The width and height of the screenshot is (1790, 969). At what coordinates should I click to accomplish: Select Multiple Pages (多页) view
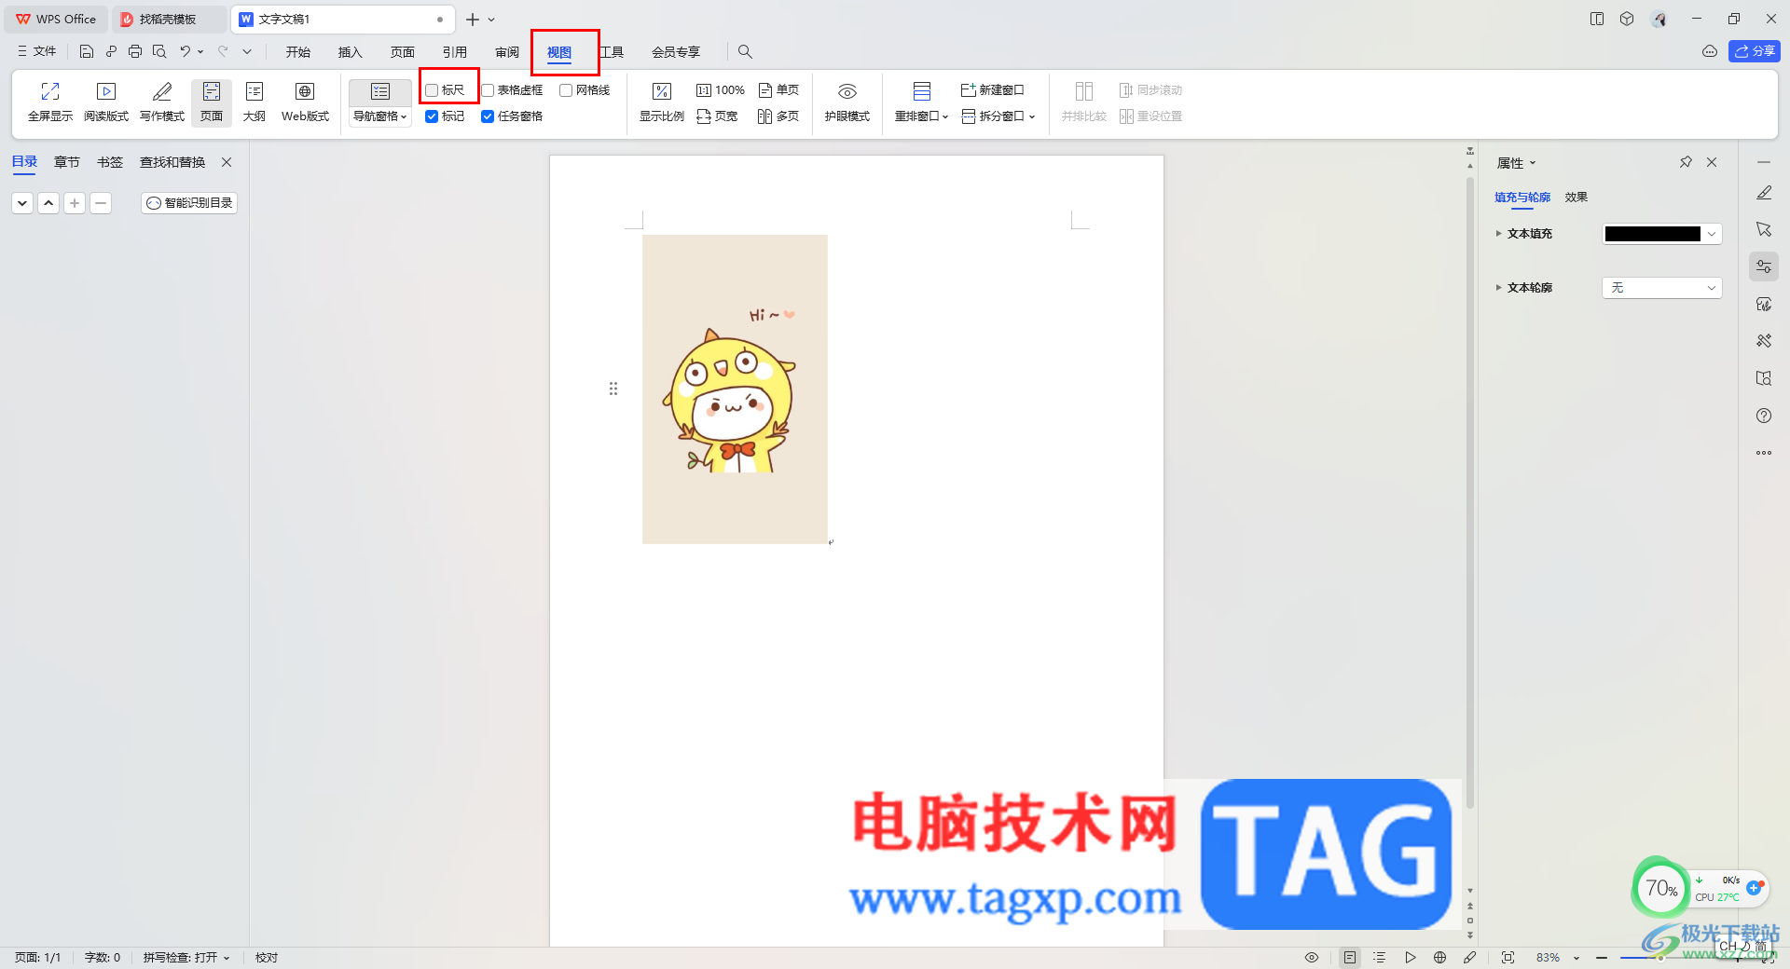(x=778, y=116)
